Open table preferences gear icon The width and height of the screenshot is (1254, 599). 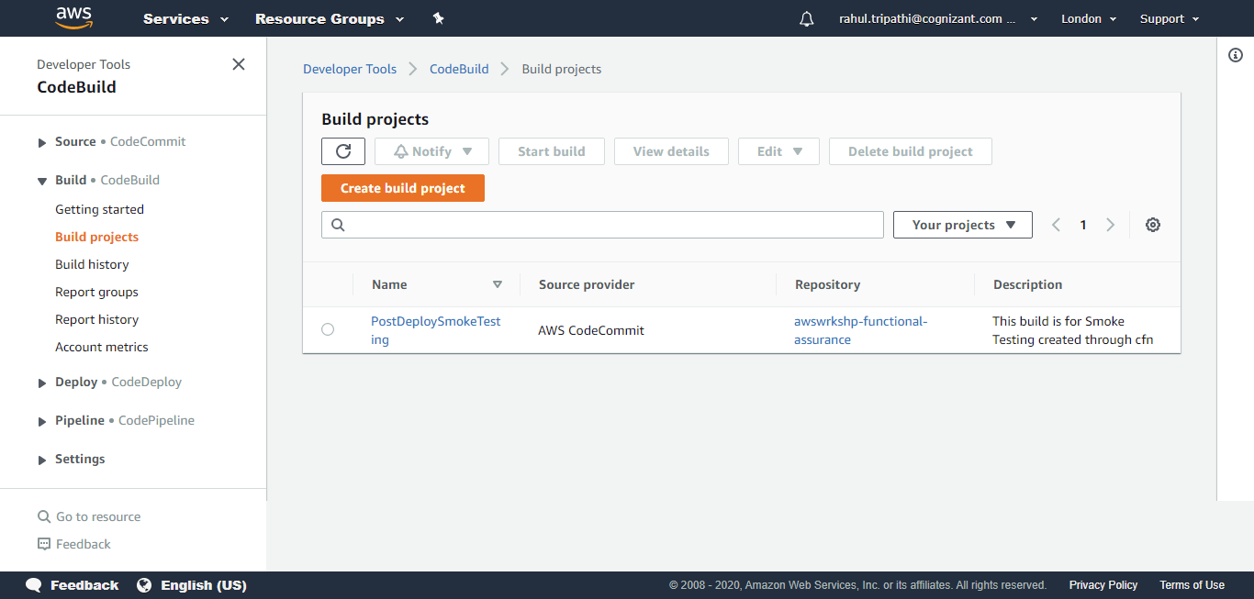tap(1153, 225)
